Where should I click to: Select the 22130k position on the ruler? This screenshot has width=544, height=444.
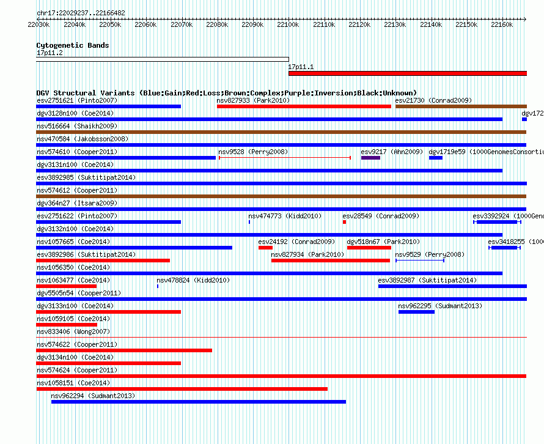click(395, 24)
